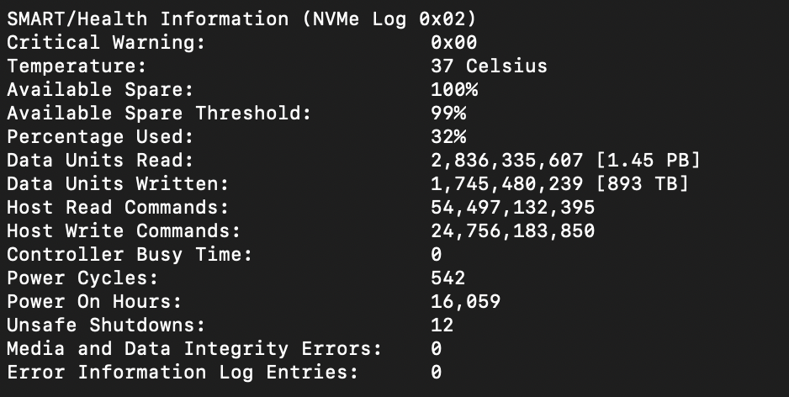Click the Critical Warning value 0x00
Image resolution: width=789 pixels, height=397 pixels.
[x=454, y=42]
